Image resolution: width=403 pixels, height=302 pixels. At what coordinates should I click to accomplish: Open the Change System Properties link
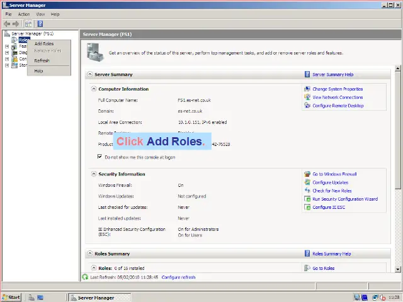[338, 89]
